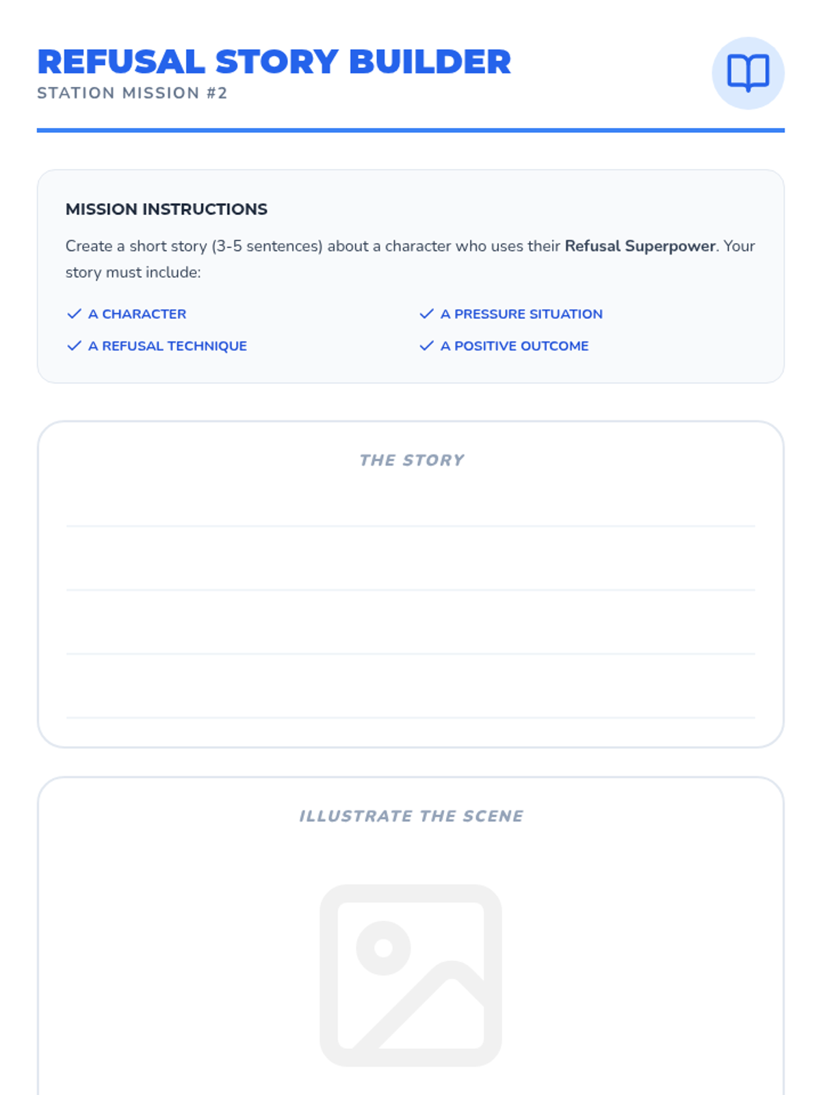
Task: Click the open book icon in header
Action: point(748,73)
